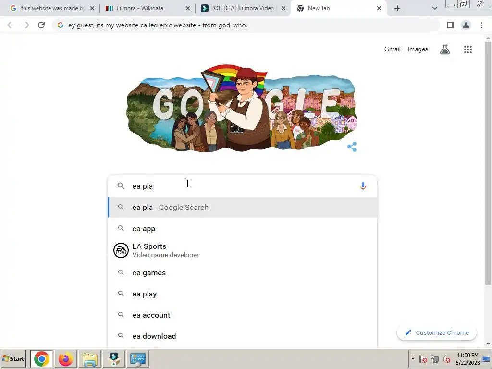Pick the 'ea games' suggestion

click(243, 273)
